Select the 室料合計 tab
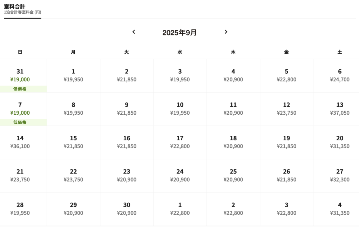 [x=22, y=9]
